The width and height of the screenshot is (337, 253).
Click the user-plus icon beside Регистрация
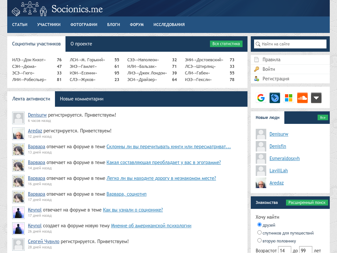pyautogui.click(x=256, y=78)
